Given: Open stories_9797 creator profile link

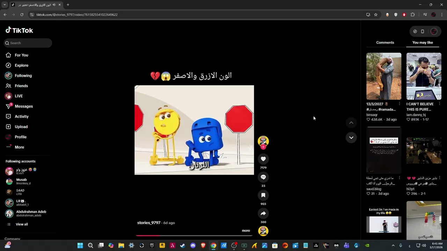Looking at the screenshot, I should point(149,223).
